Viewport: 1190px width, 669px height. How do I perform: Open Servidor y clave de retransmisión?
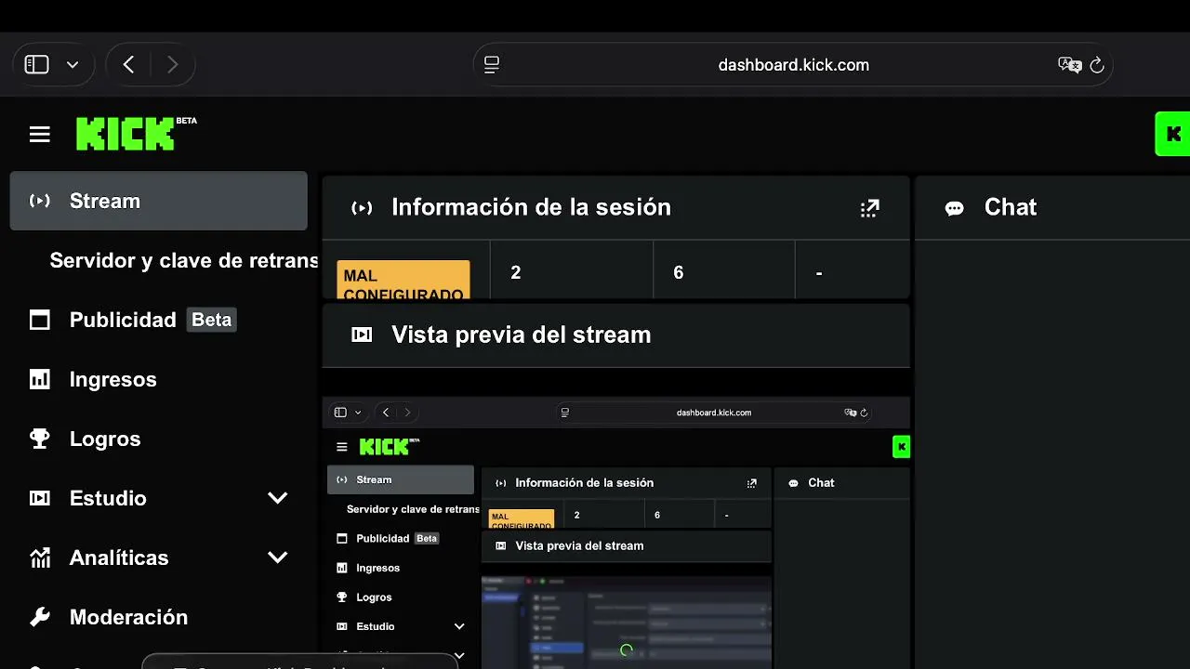coord(183,260)
